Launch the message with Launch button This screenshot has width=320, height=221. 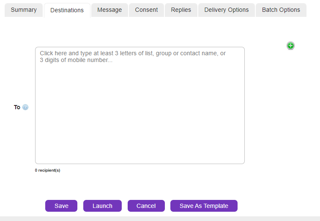coord(102,206)
